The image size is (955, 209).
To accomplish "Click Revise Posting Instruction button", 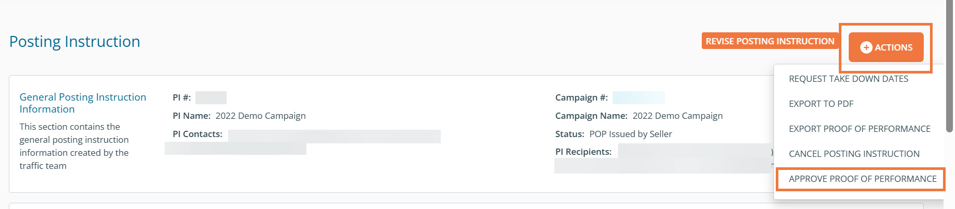I will coord(770,41).
